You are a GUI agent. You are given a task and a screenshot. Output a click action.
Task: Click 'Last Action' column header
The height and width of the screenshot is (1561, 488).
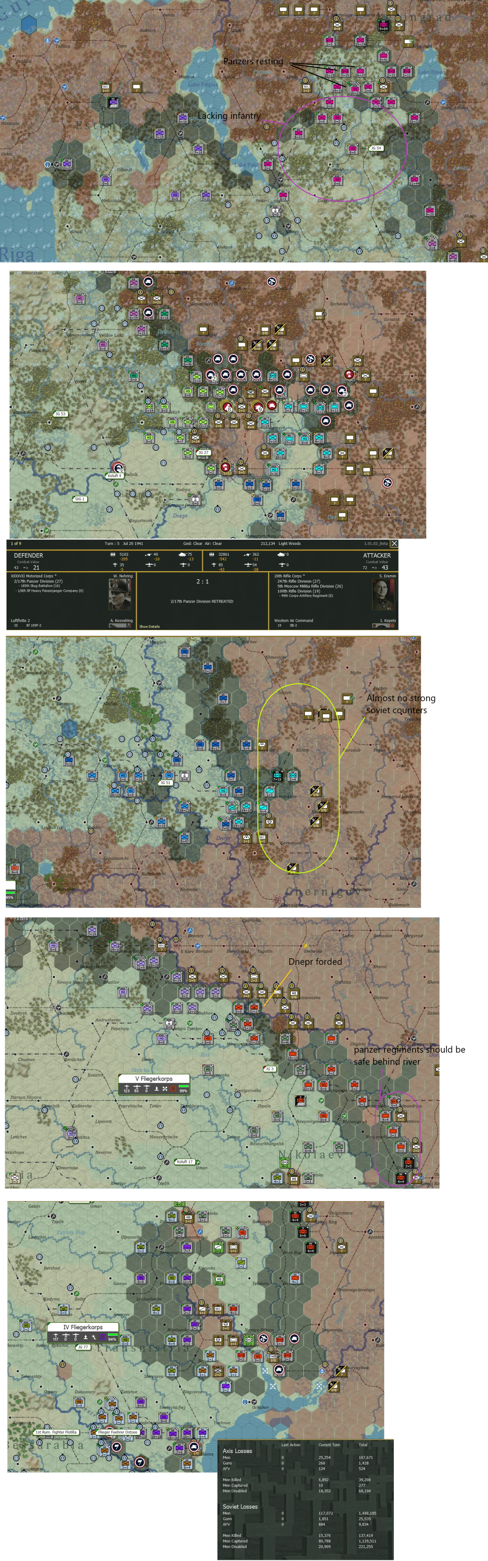[x=290, y=1445]
